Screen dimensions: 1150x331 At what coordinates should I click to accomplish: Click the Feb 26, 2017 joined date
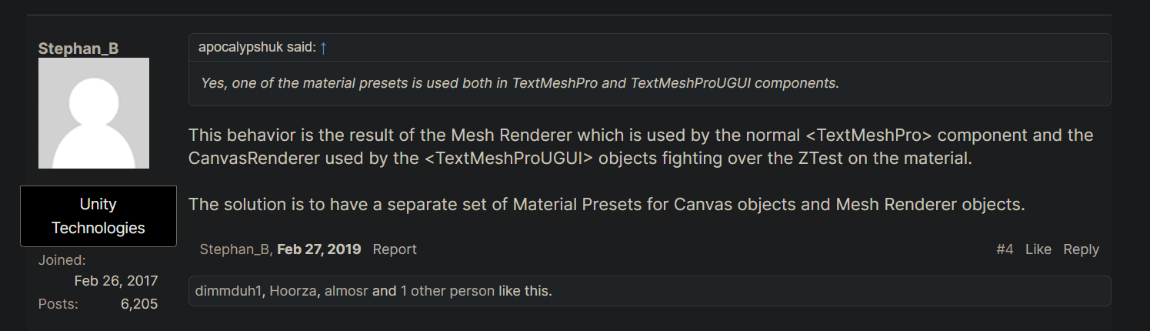[x=116, y=281]
